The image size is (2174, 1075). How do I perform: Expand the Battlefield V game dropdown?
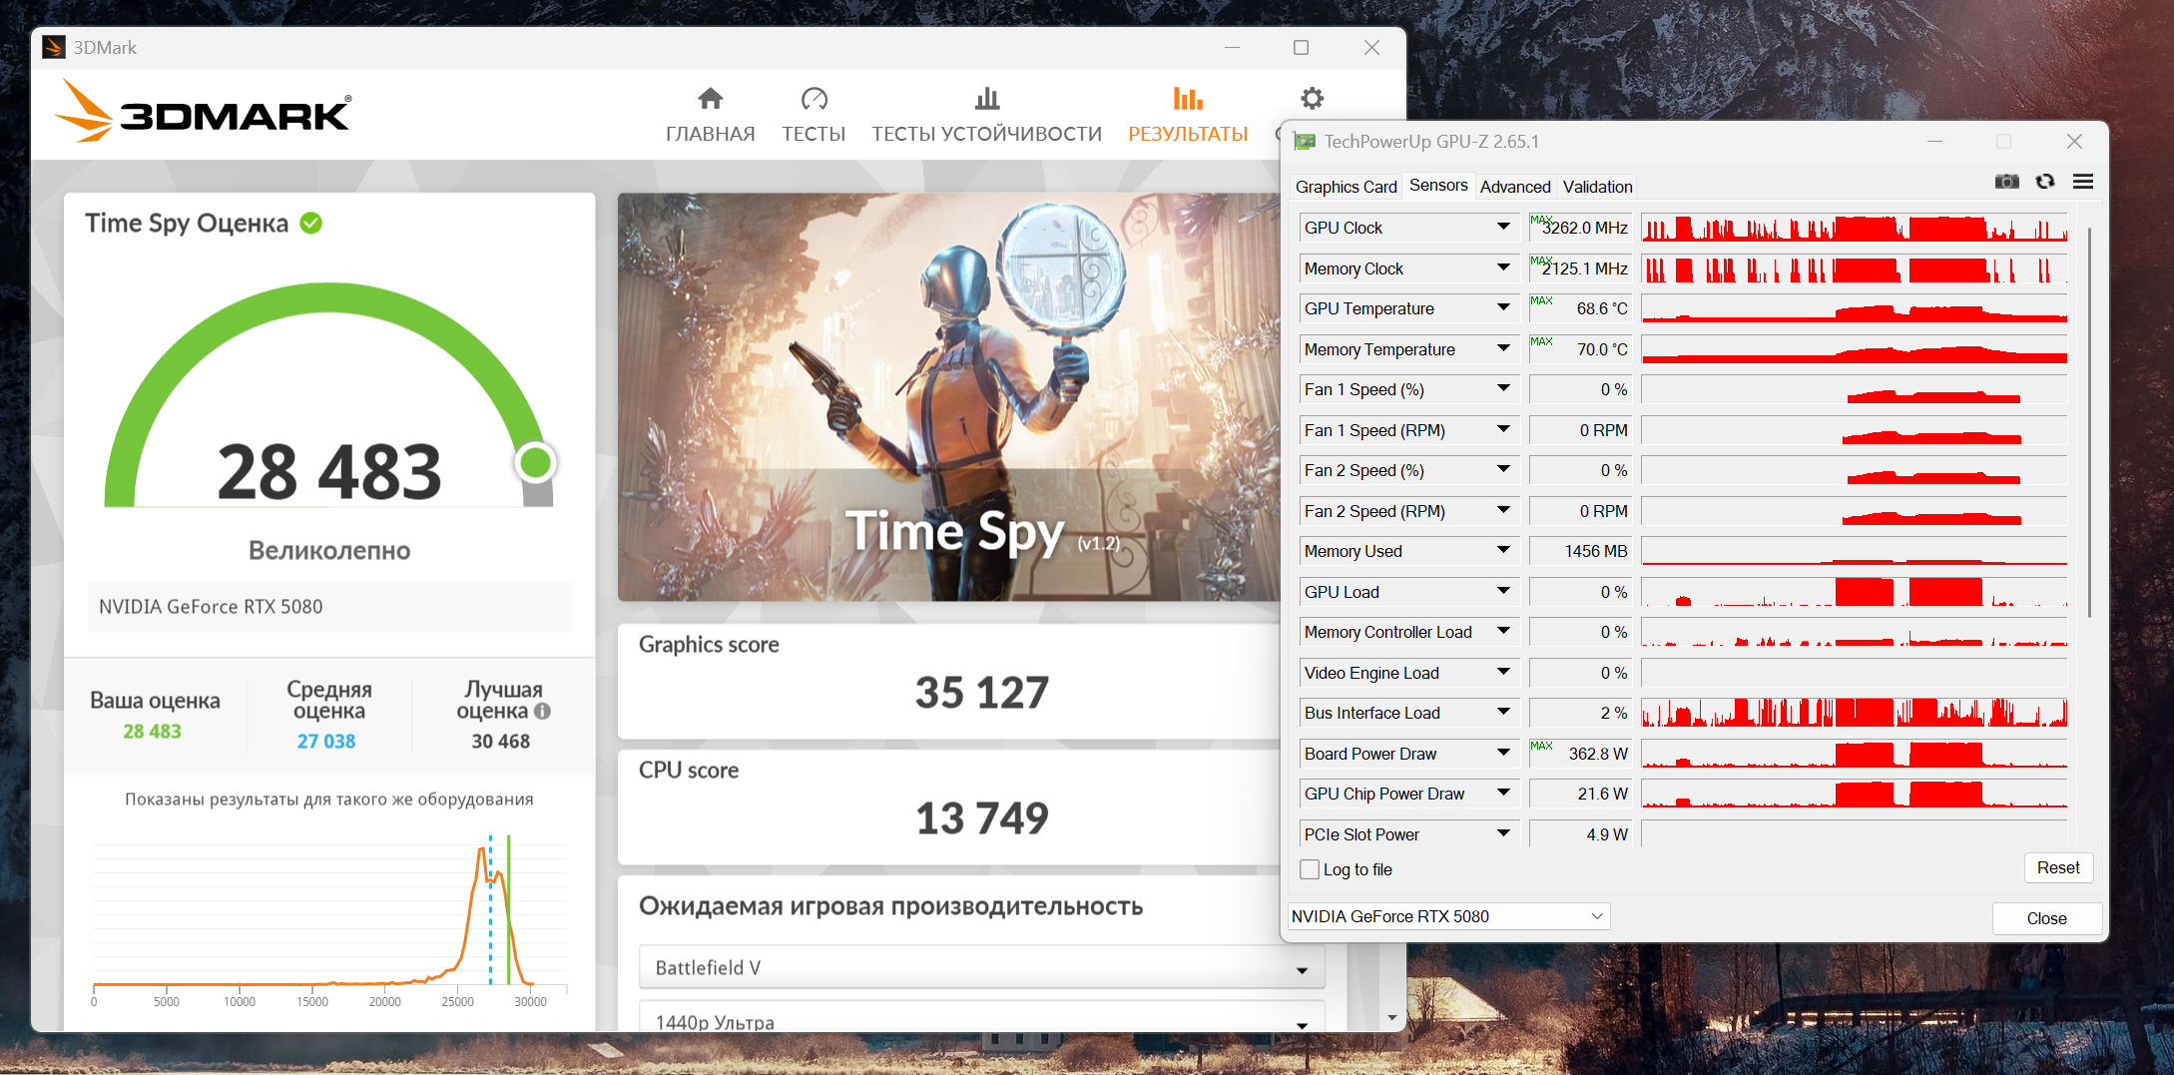[x=982, y=967]
